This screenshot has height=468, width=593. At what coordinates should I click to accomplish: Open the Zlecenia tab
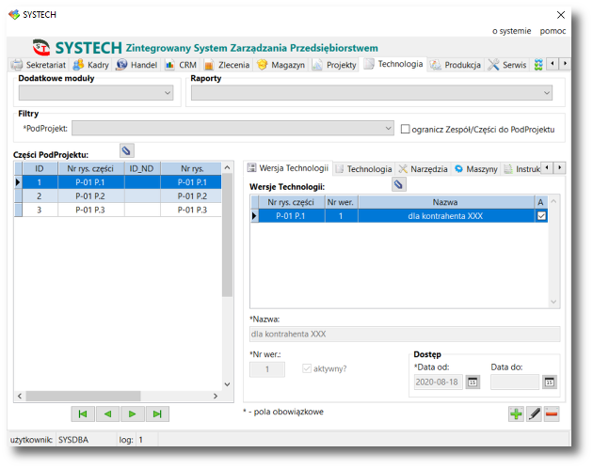[x=227, y=65]
